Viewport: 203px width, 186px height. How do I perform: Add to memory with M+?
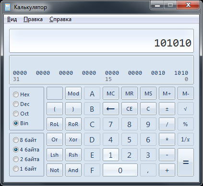pos(167,93)
